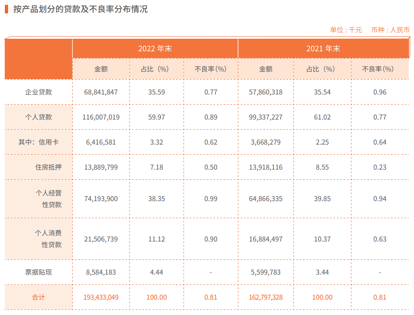This screenshot has height=315, width=414.
Task: Click the 币种：人民币 currency label
Action: pyautogui.click(x=390, y=30)
